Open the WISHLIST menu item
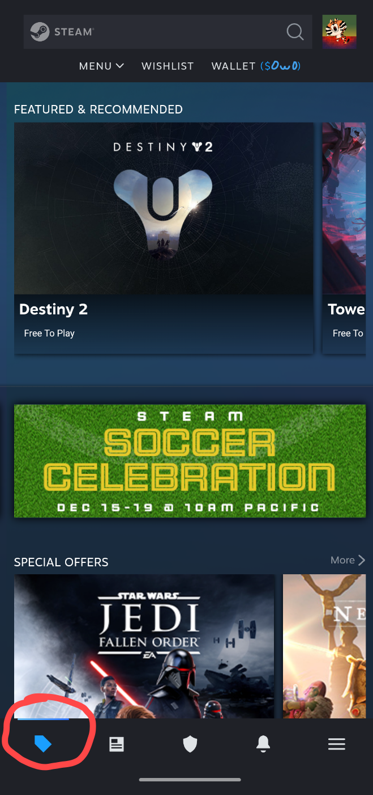This screenshot has height=795, width=373. (x=168, y=66)
